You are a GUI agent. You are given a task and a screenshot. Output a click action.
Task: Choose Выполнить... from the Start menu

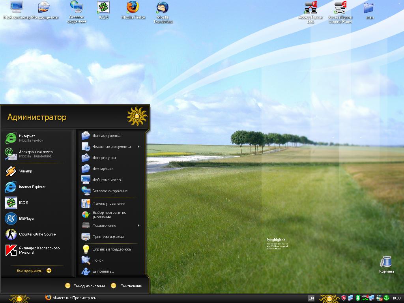[x=103, y=271]
